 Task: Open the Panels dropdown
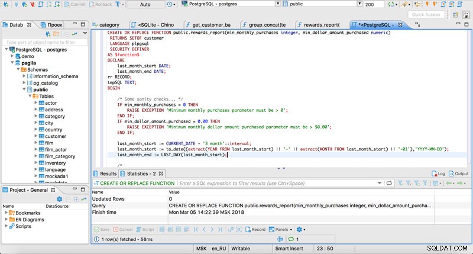pos(280,230)
